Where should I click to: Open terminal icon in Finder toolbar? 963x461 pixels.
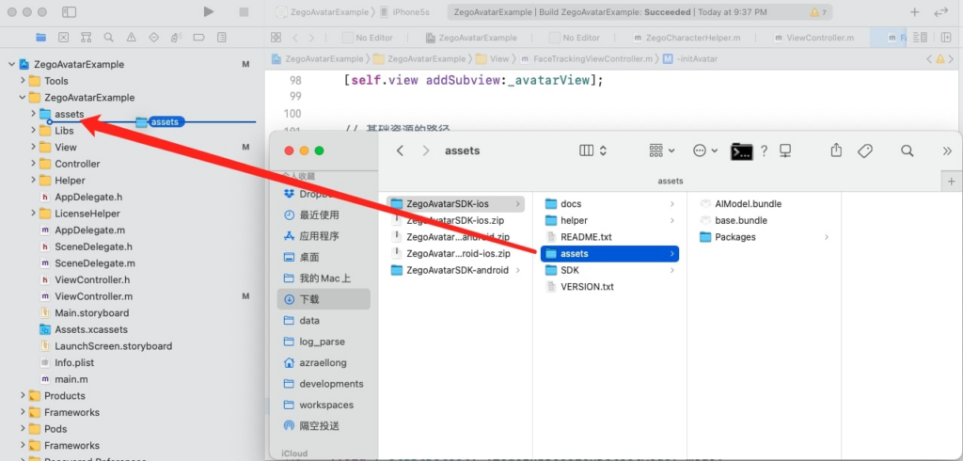point(742,151)
